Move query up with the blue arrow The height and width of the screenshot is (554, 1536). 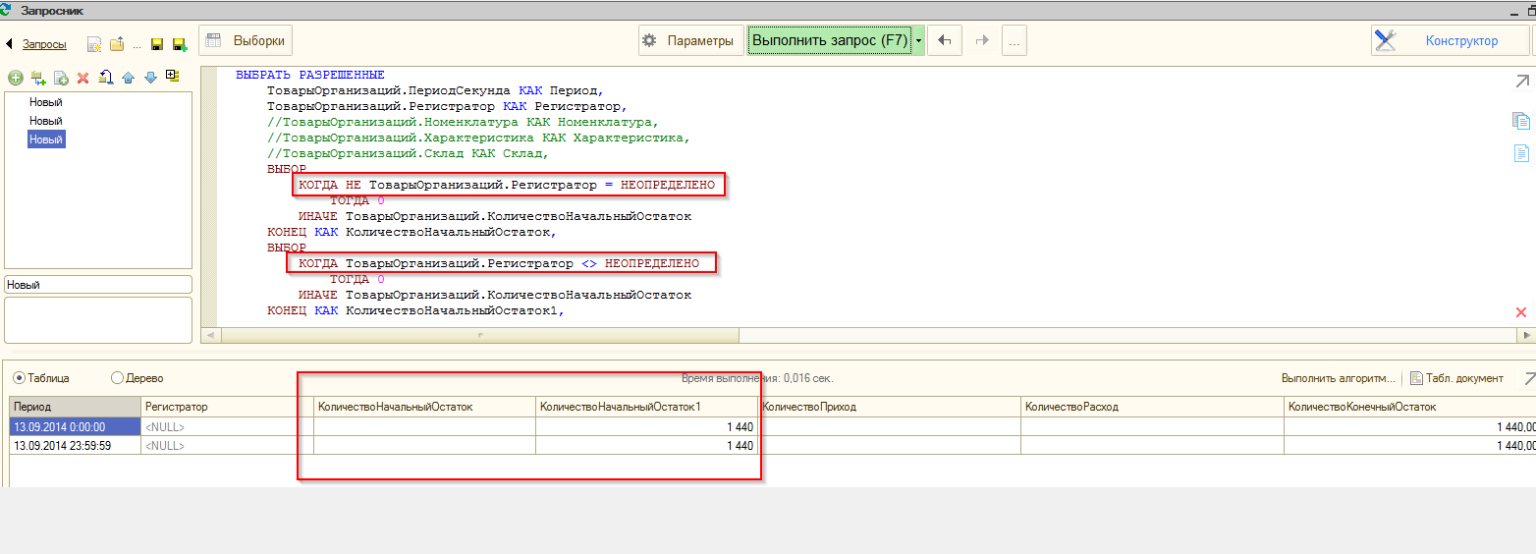[x=128, y=78]
